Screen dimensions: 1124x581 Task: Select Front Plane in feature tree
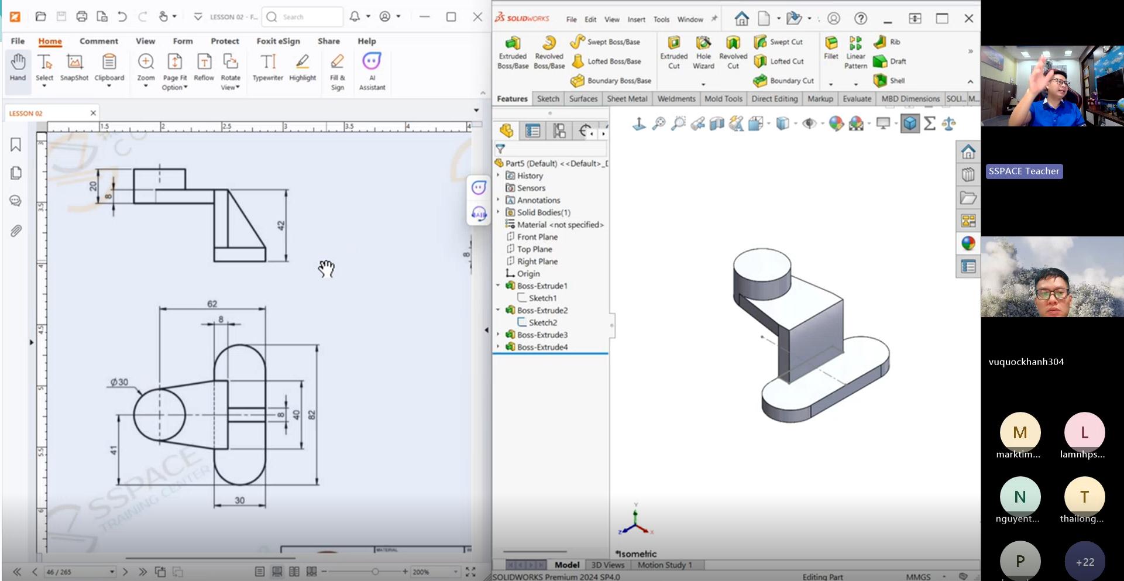[x=537, y=237]
